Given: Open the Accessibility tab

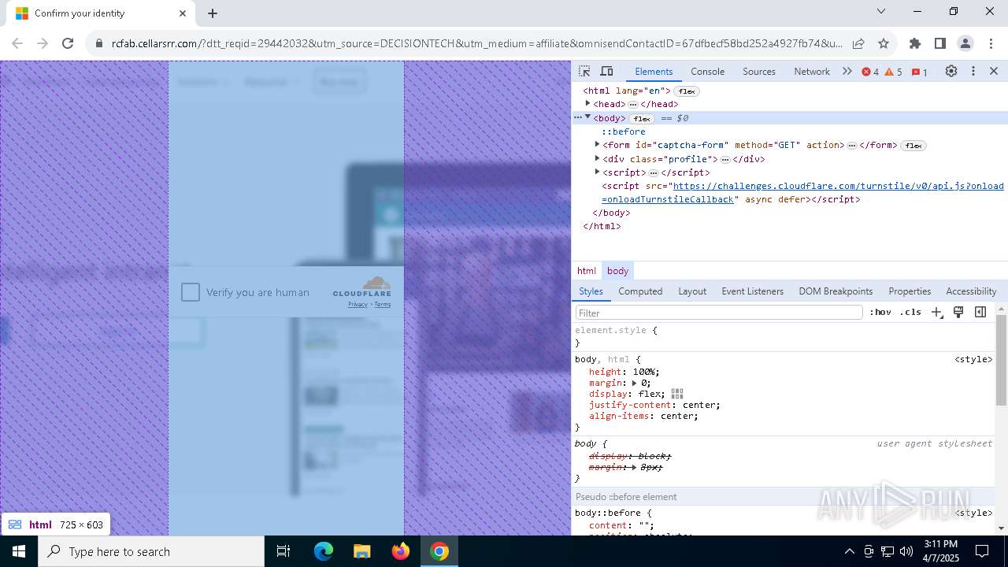Looking at the screenshot, I should click(971, 291).
